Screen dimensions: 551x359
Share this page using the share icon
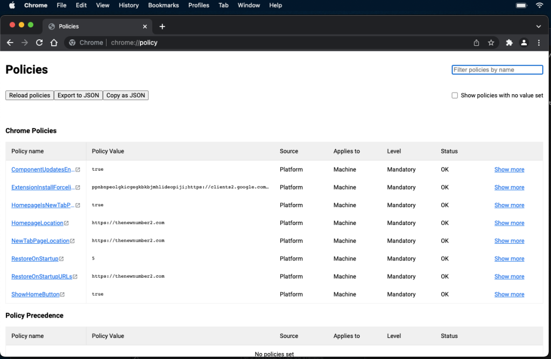point(476,43)
